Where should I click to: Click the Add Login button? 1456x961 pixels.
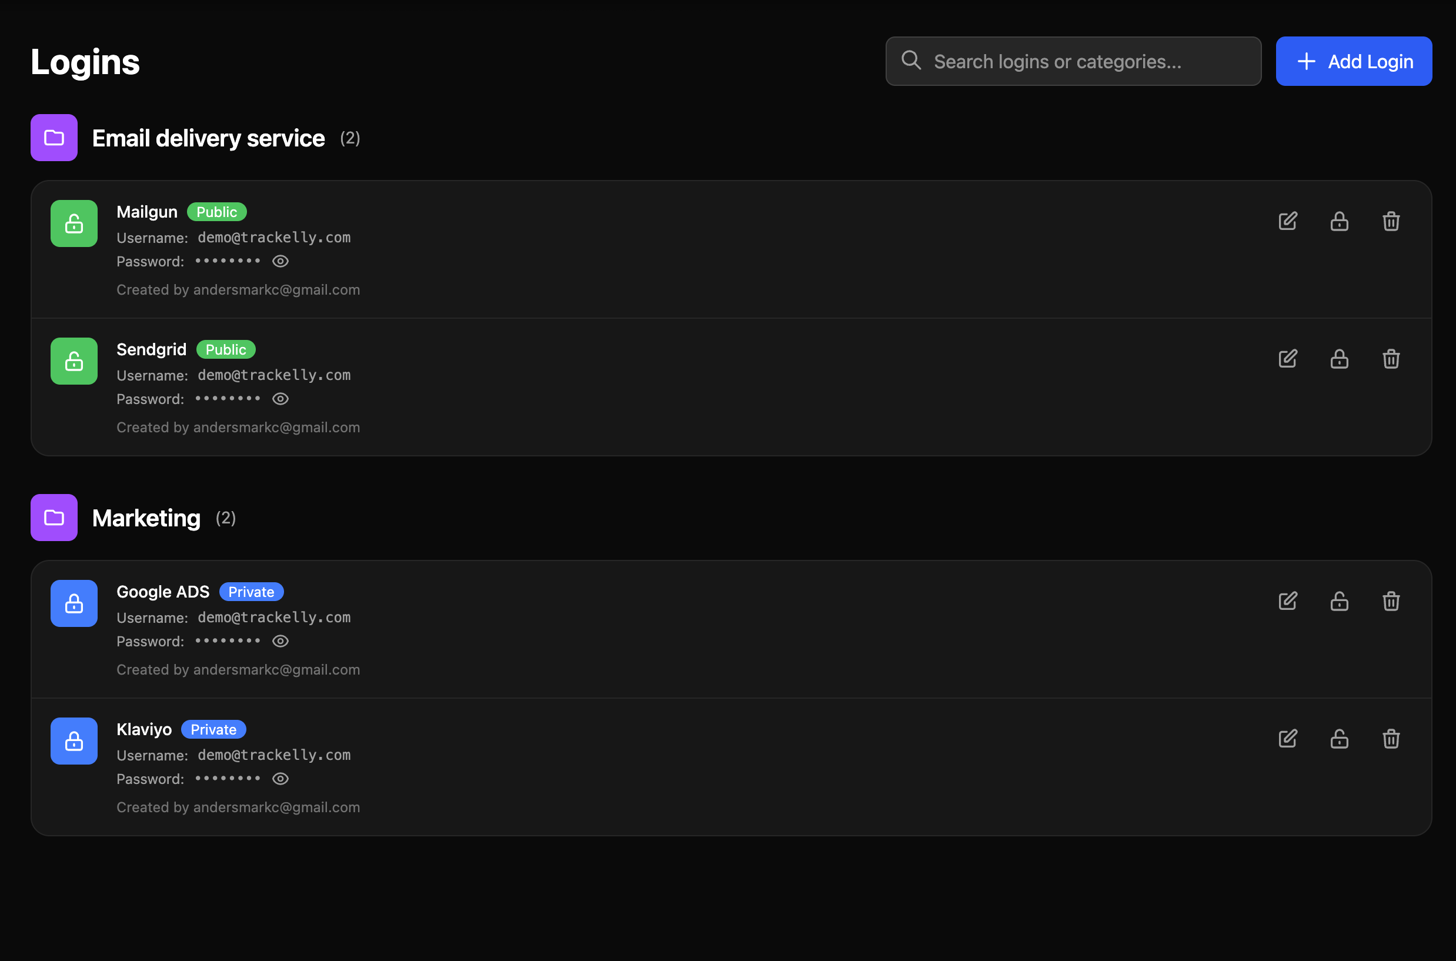click(1354, 61)
